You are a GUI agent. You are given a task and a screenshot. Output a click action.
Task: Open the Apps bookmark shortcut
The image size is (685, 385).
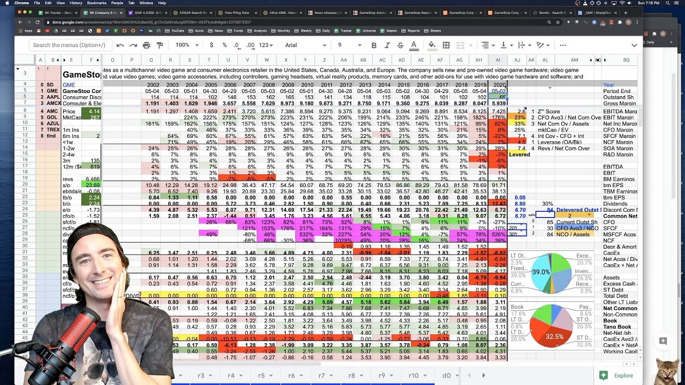tap(25, 31)
